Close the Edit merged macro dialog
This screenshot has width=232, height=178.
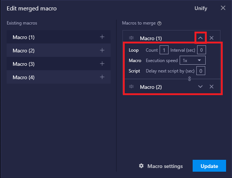click(223, 8)
